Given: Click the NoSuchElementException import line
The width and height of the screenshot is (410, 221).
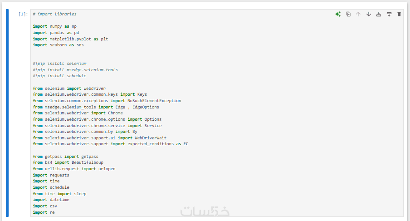Looking at the screenshot, I should coord(107,101).
